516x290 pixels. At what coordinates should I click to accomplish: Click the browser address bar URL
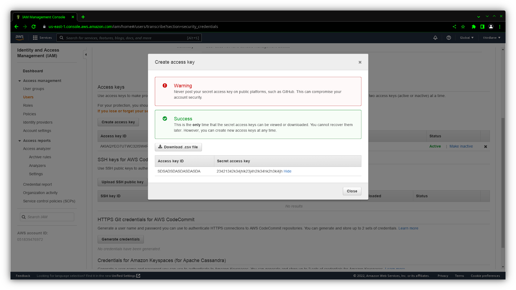(x=133, y=27)
